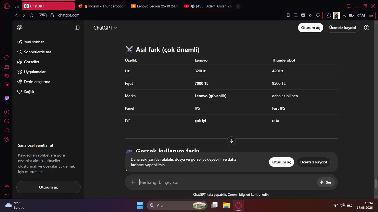Take a snapshot with the capture icon

coord(296,15)
